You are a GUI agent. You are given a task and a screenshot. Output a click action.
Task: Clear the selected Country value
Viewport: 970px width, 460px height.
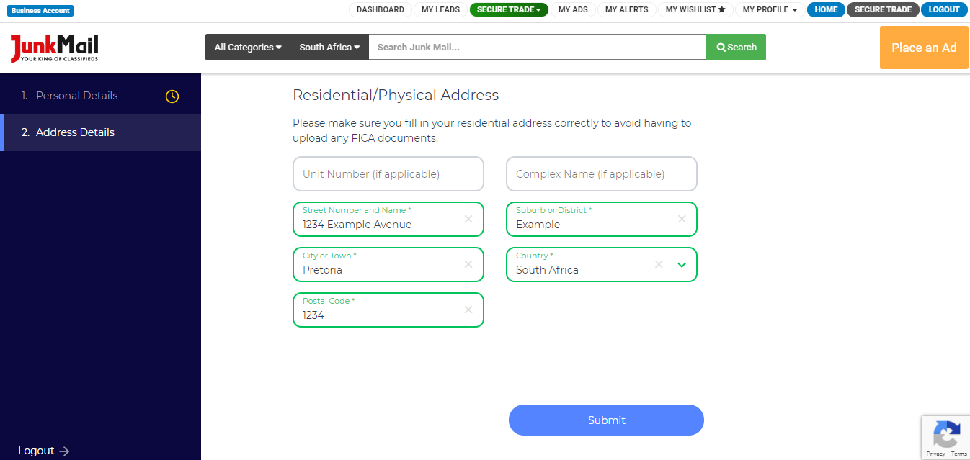tap(659, 264)
